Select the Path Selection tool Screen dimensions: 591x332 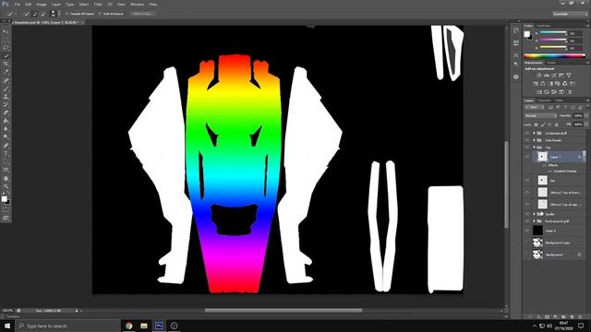6,161
